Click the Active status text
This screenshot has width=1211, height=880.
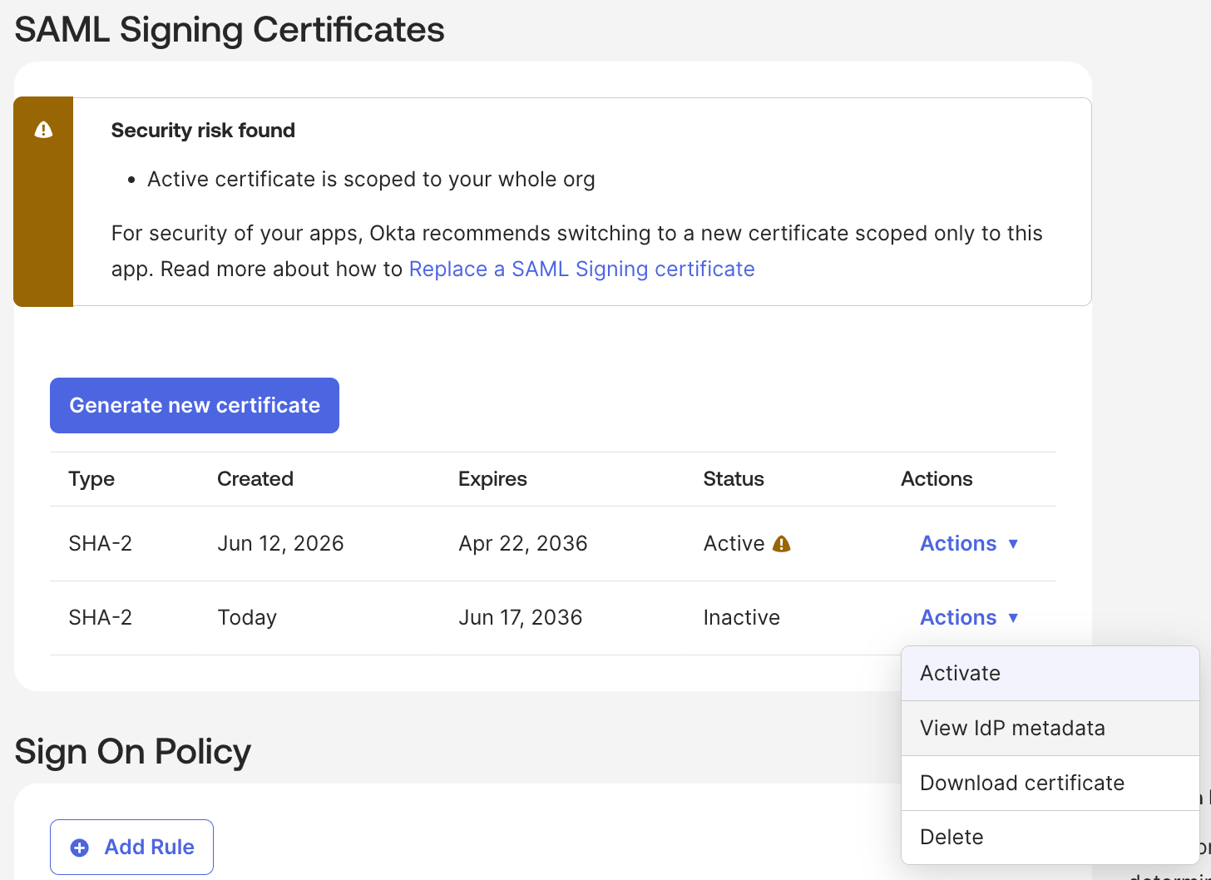[x=734, y=543]
